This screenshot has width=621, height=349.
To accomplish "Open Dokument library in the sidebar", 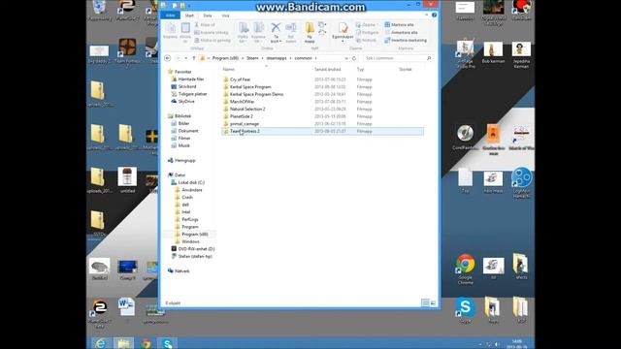I will click(187, 131).
